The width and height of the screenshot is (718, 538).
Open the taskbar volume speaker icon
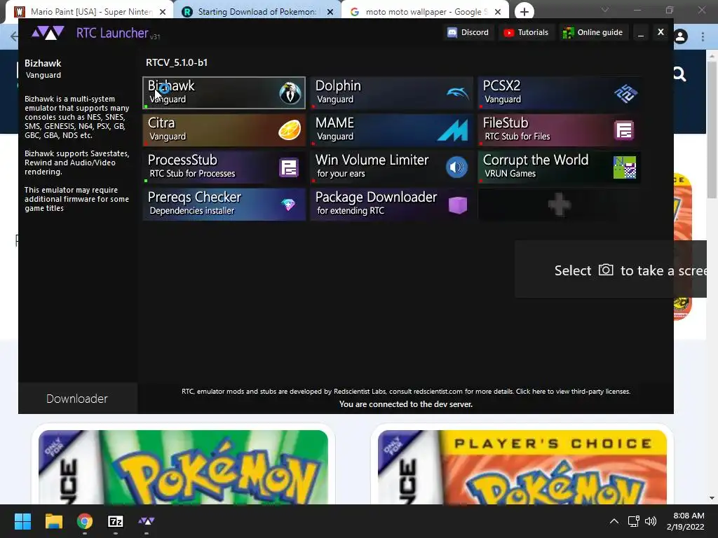651,521
